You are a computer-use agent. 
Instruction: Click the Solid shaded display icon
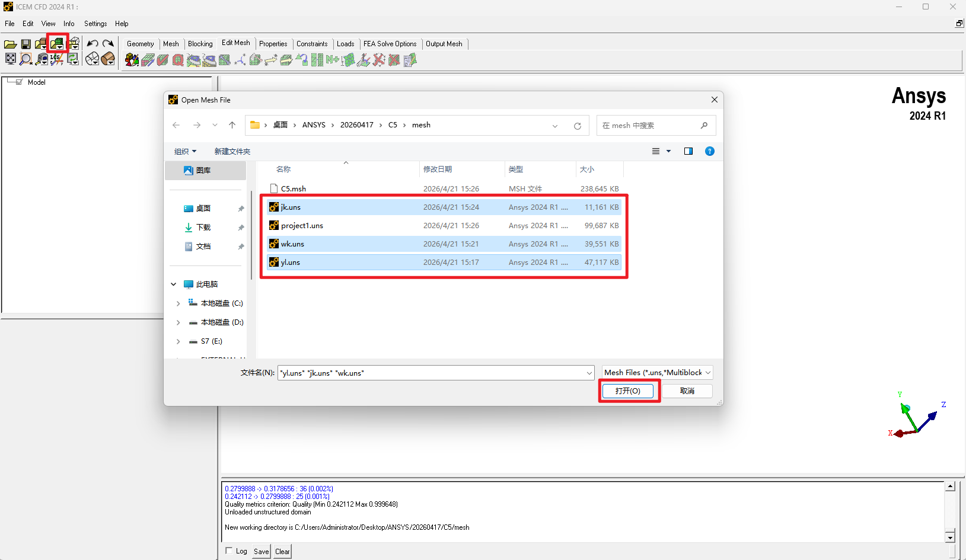coord(108,59)
